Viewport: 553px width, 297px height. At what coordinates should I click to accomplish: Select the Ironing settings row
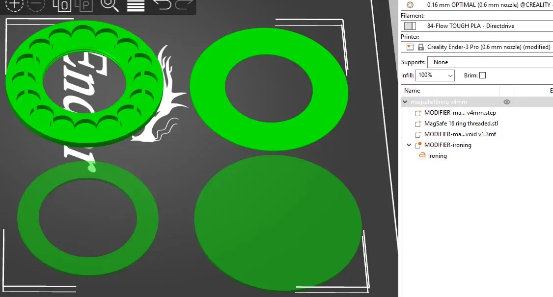437,156
